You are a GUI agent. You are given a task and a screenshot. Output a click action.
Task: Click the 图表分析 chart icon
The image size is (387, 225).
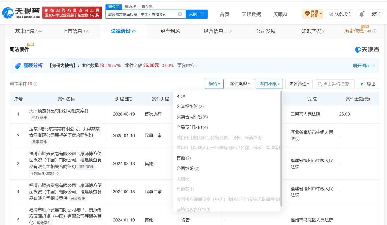(18, 66)
